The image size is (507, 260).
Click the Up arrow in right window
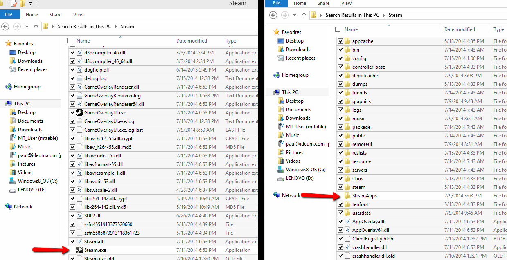(x=304, y=15)
